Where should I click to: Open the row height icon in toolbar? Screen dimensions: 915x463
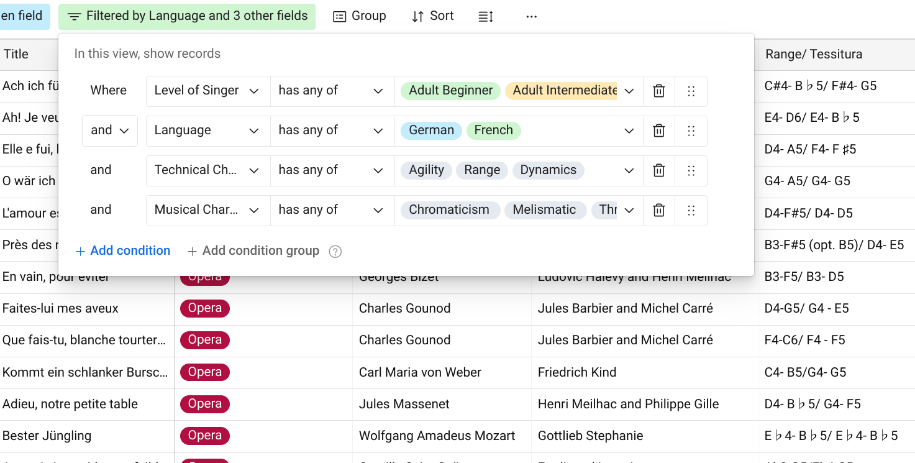point(486,17)
